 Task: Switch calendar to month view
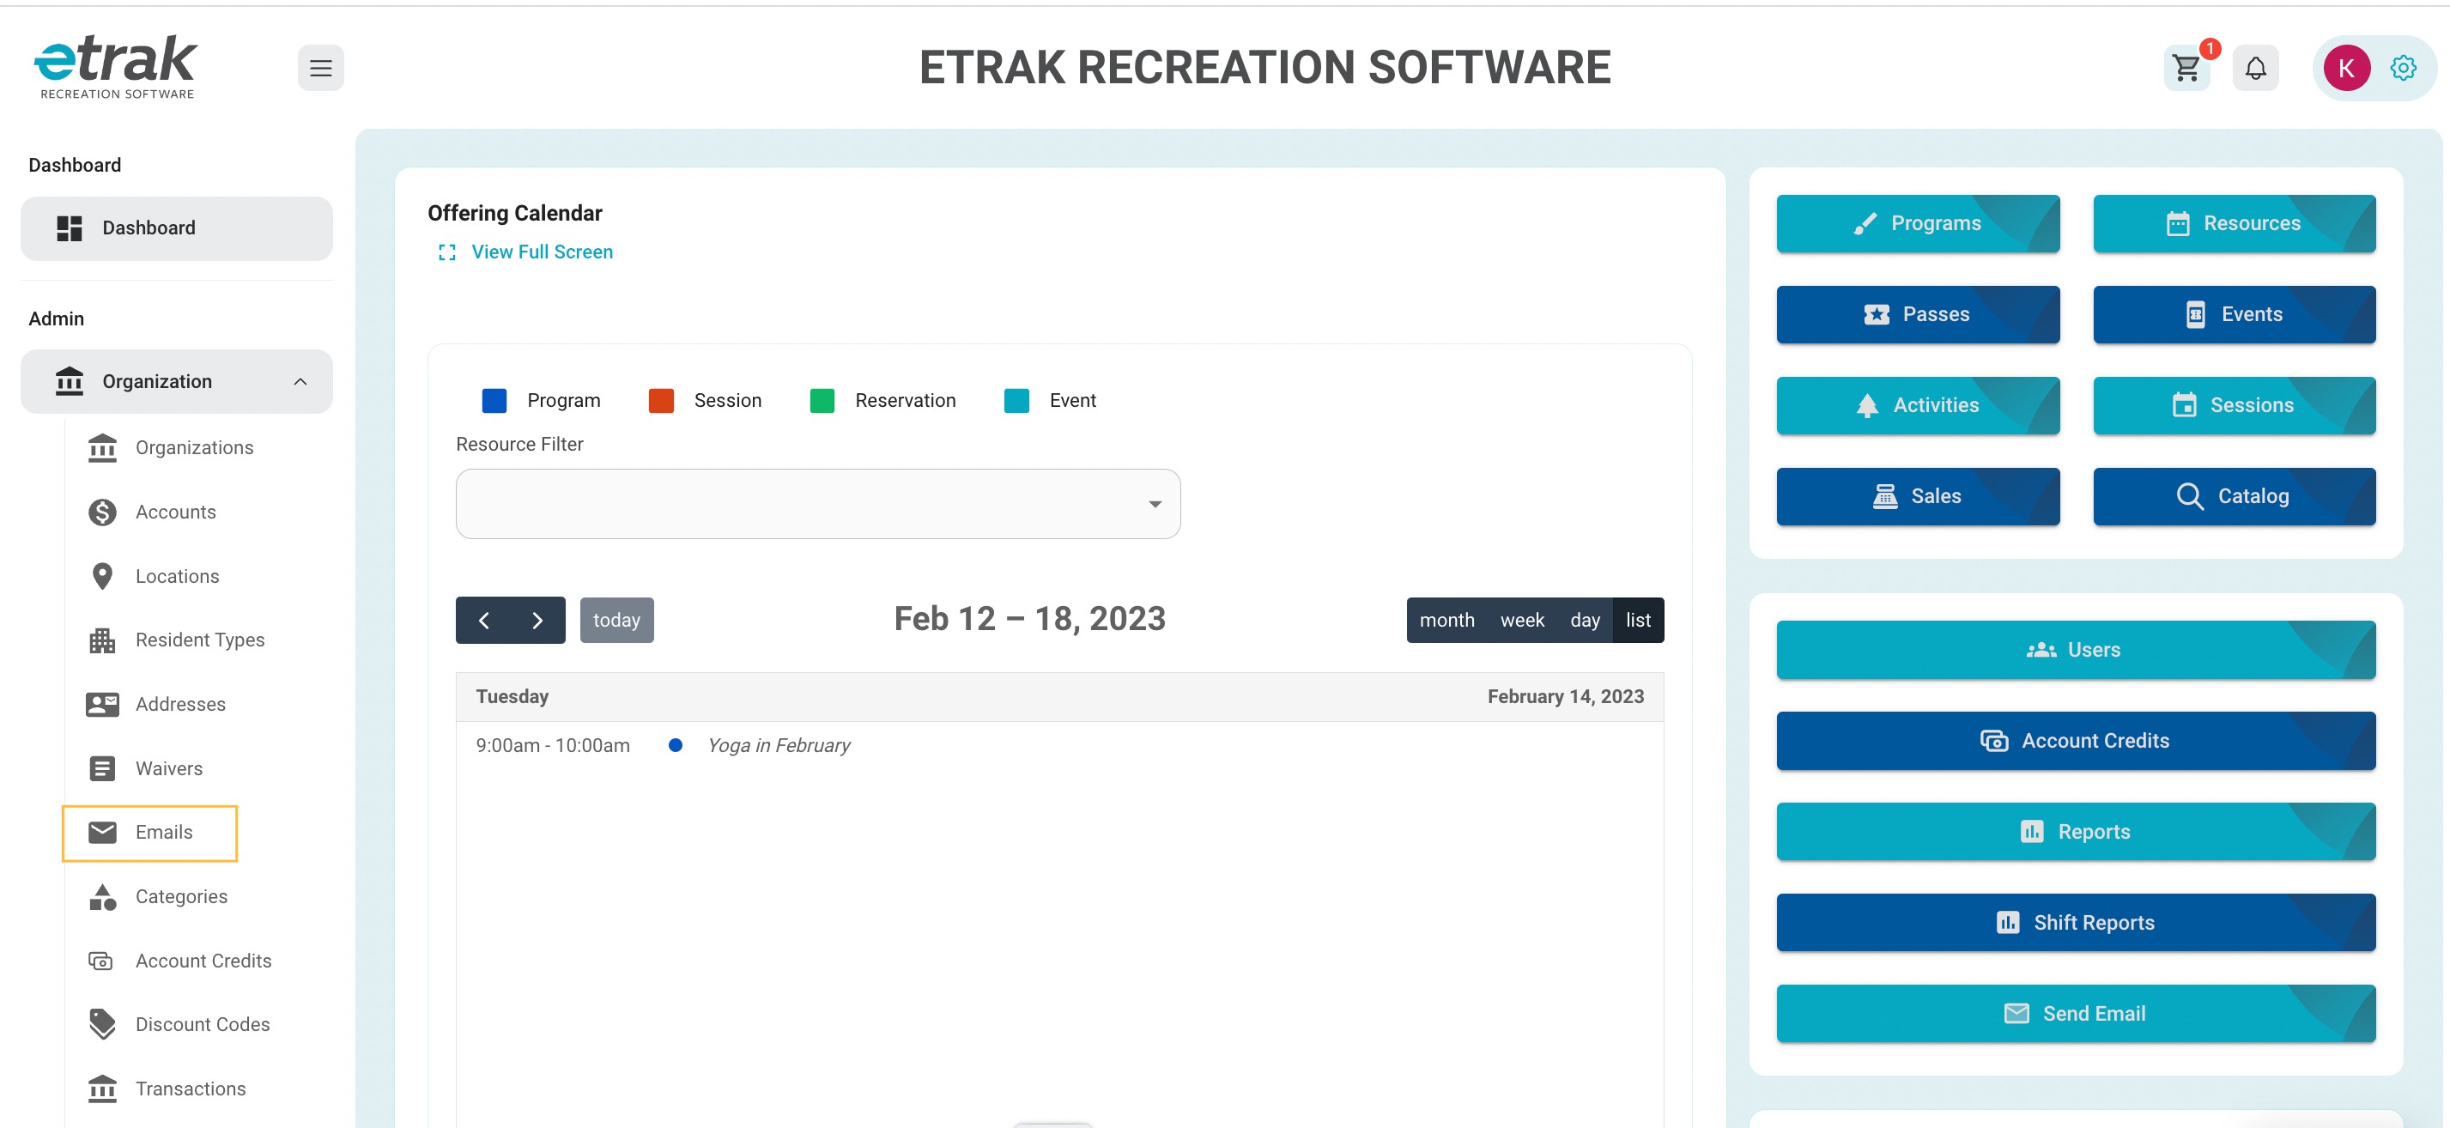pyautogui.click(x=1446, y=620)
